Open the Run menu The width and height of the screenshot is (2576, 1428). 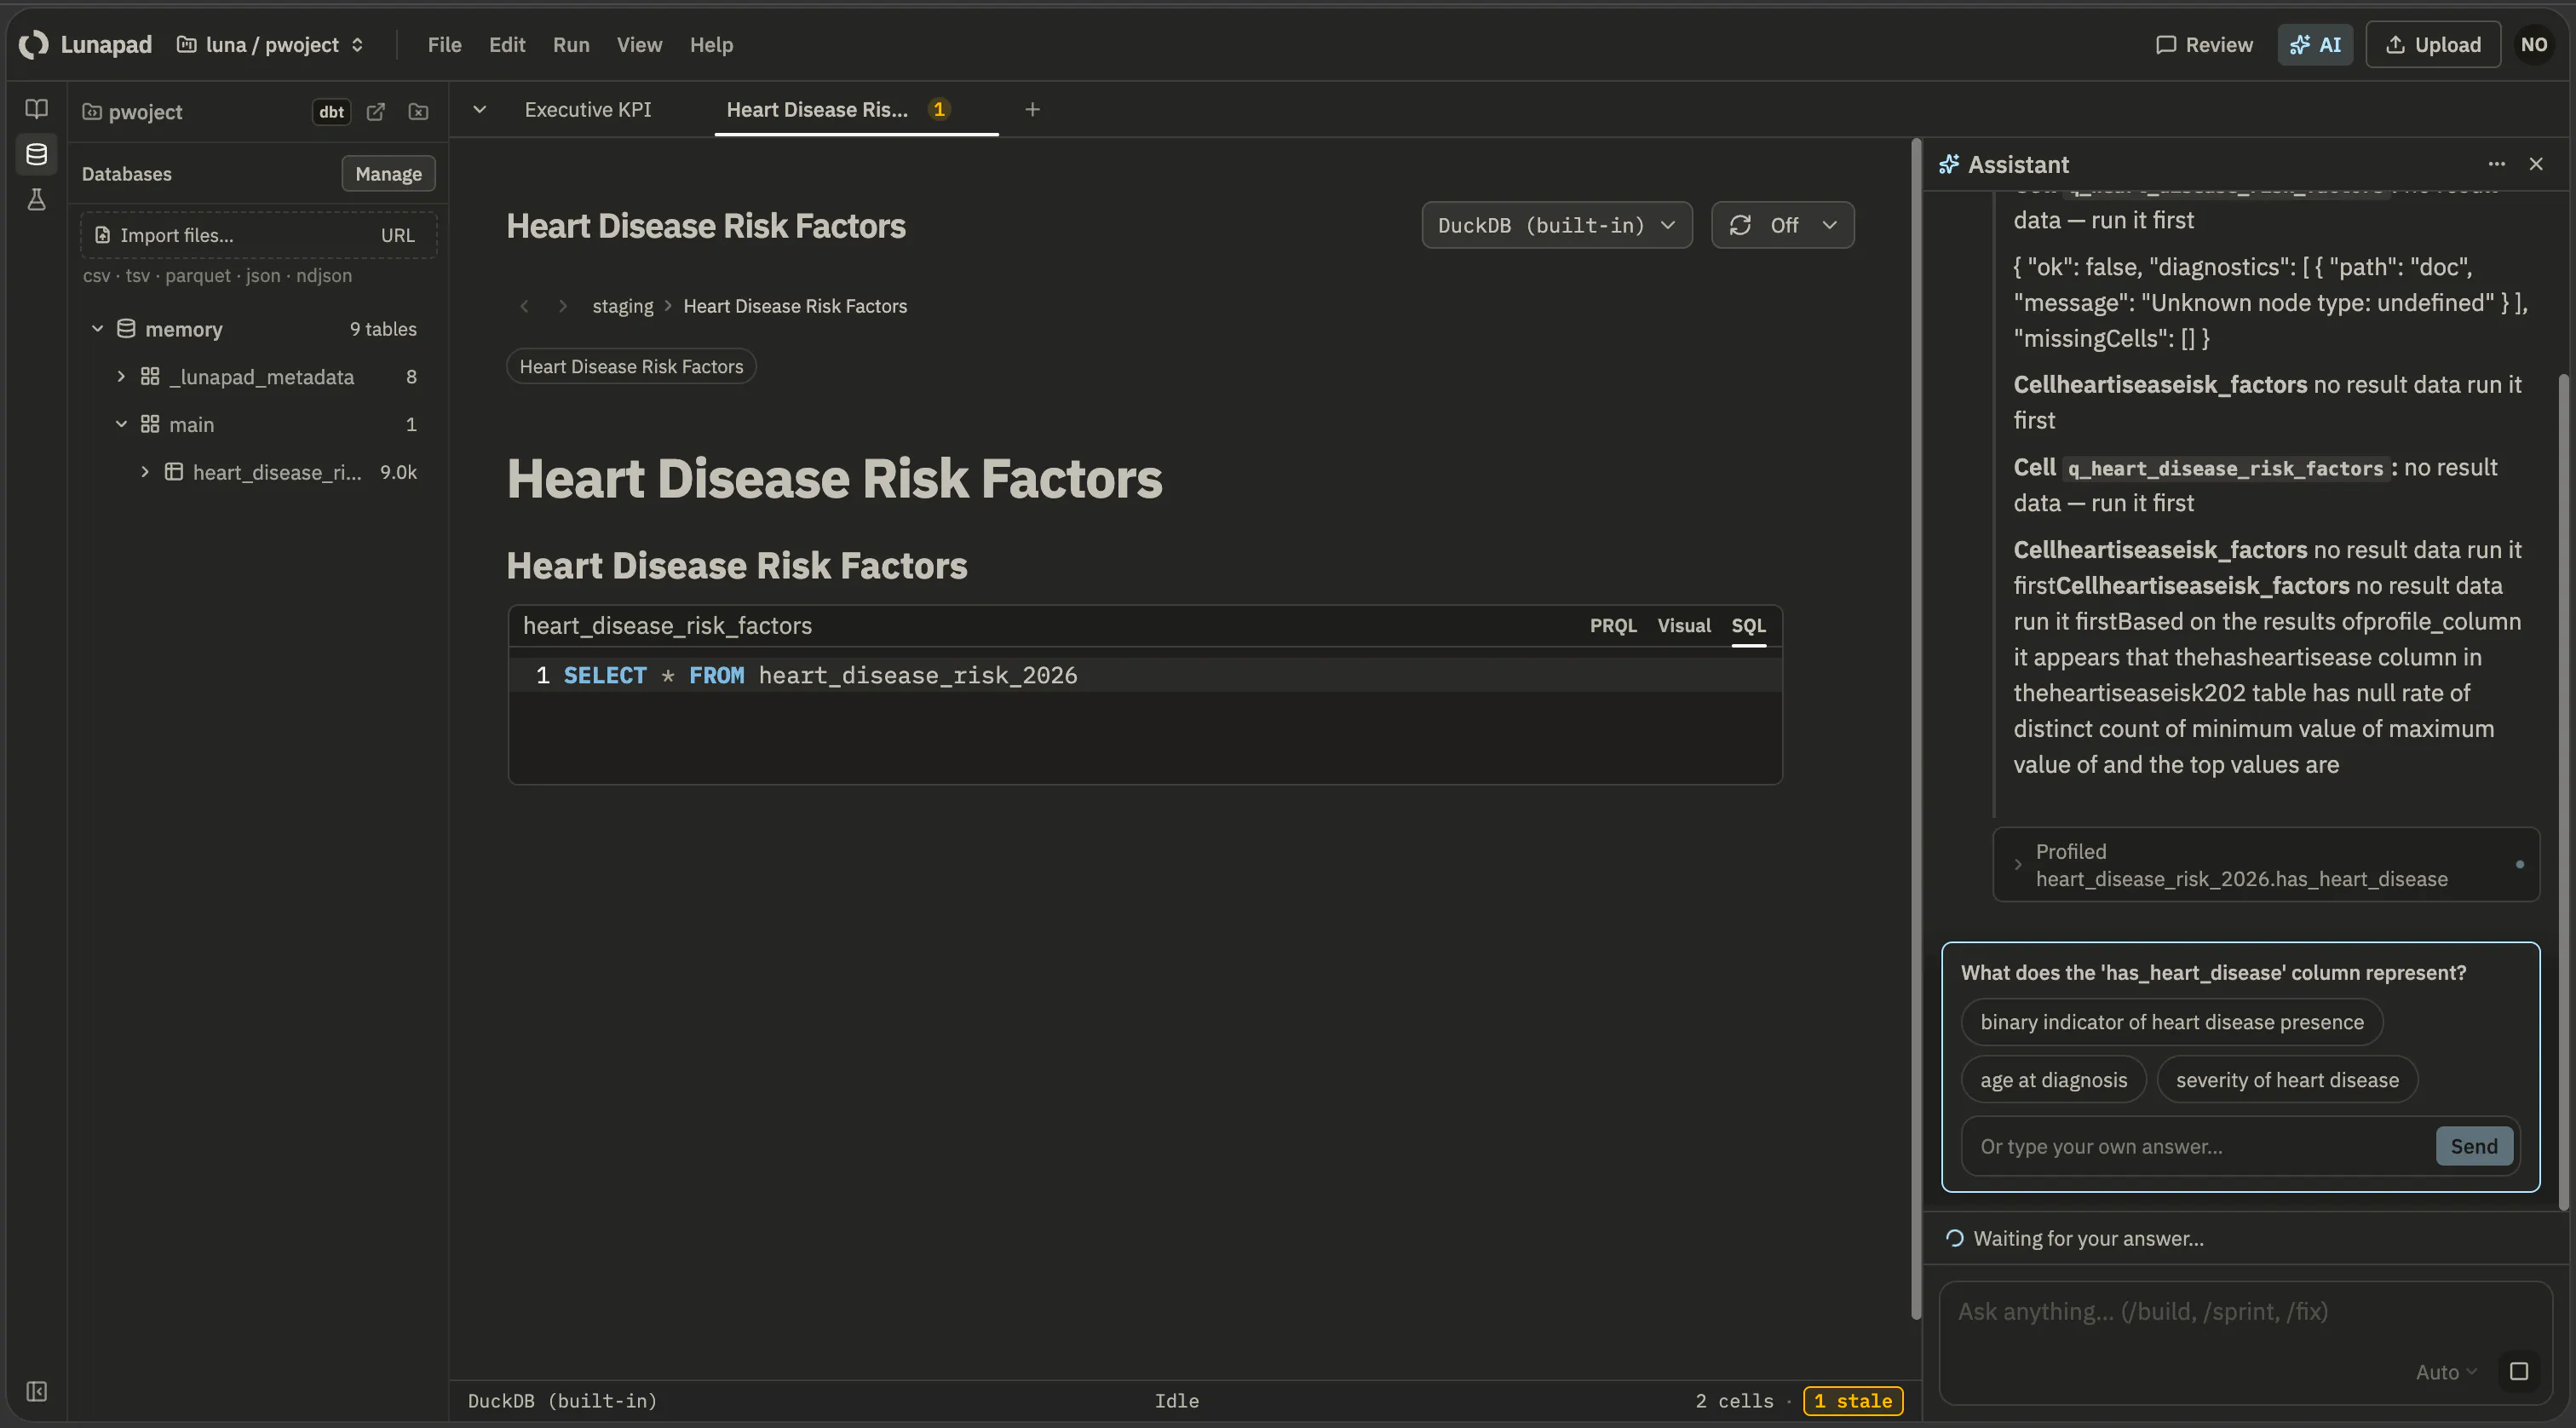pos(571,45)
